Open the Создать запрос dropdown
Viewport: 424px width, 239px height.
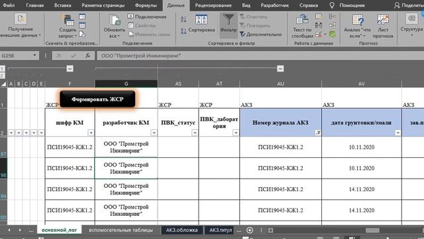point(68,33)
